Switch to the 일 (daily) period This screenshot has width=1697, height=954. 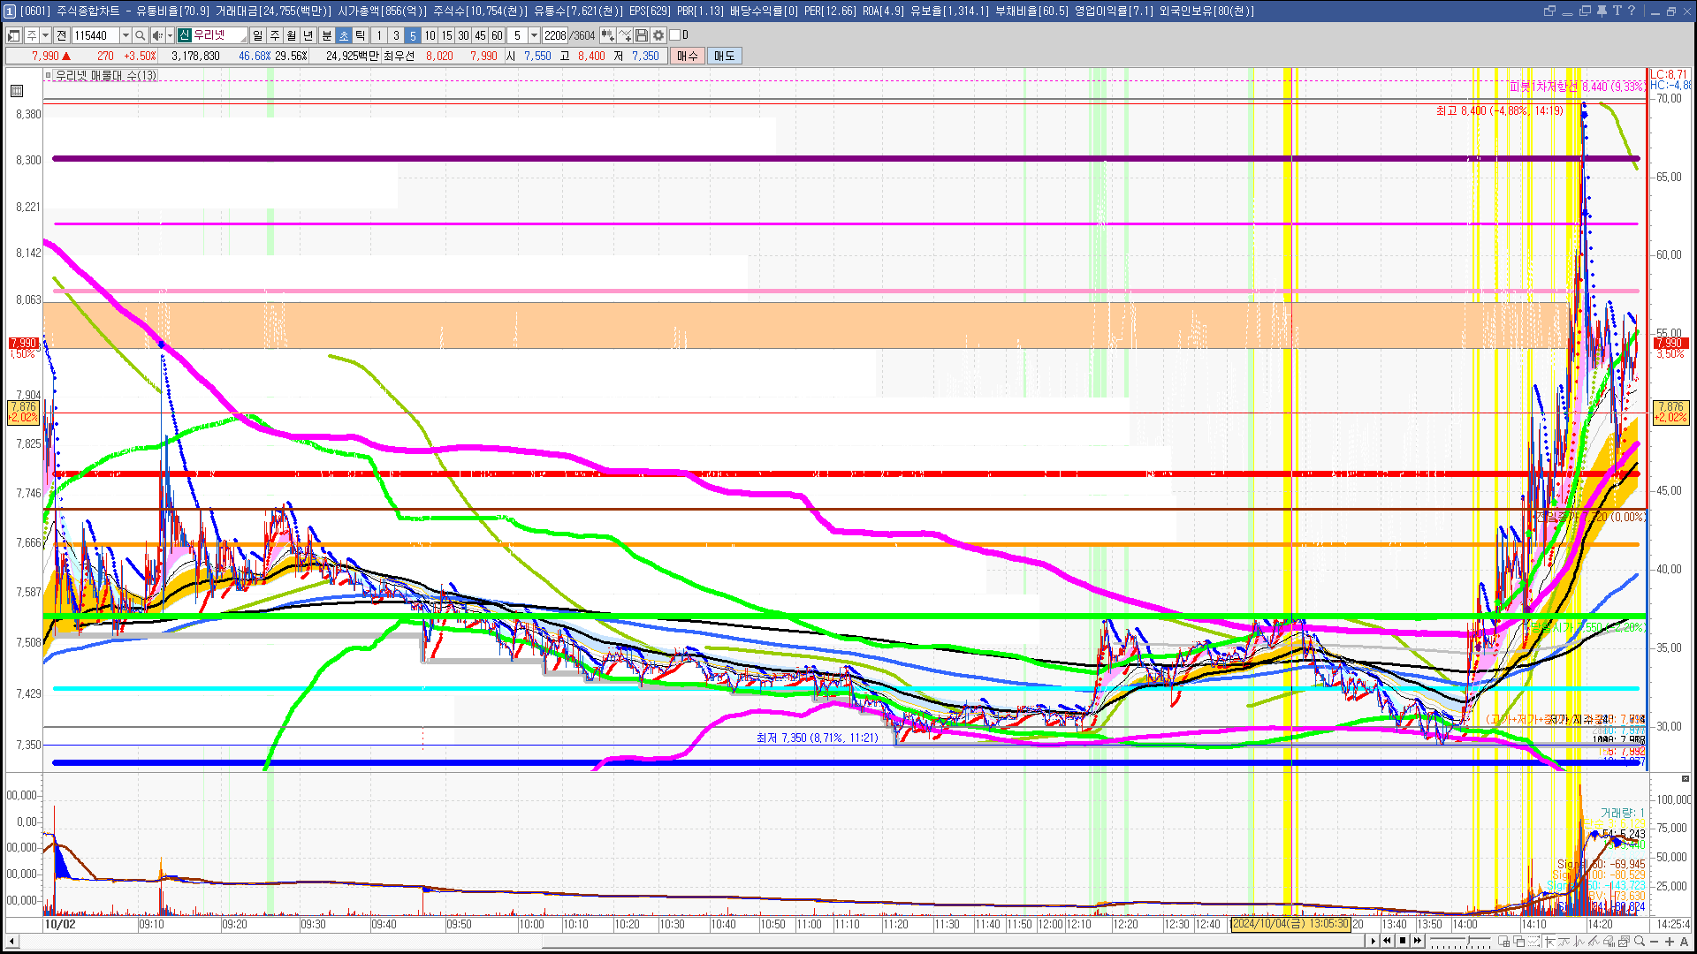pos(257,35)
